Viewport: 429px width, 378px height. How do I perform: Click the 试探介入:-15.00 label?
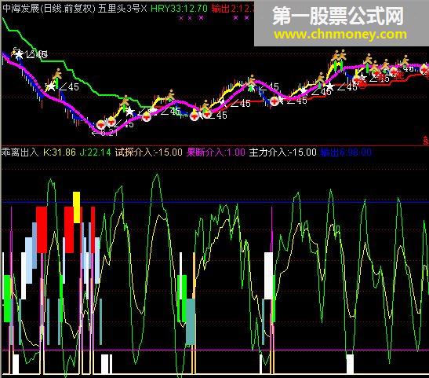[x=148, y=152]
